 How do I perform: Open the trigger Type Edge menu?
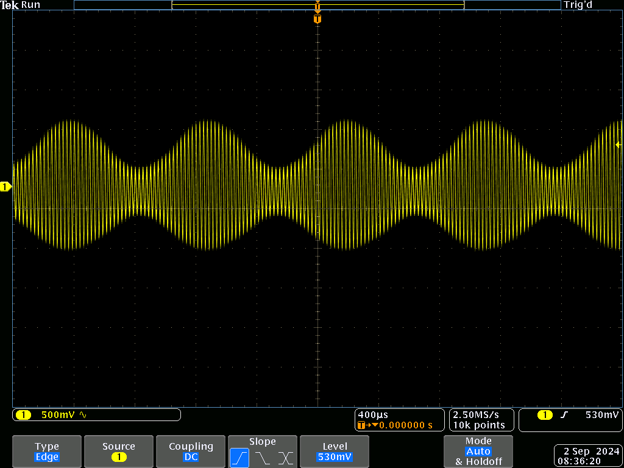pyautogui.click(x=47, y=452)
